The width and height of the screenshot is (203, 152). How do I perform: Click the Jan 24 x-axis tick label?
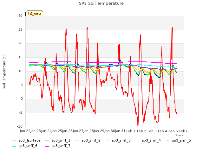(x=46, y=131)
